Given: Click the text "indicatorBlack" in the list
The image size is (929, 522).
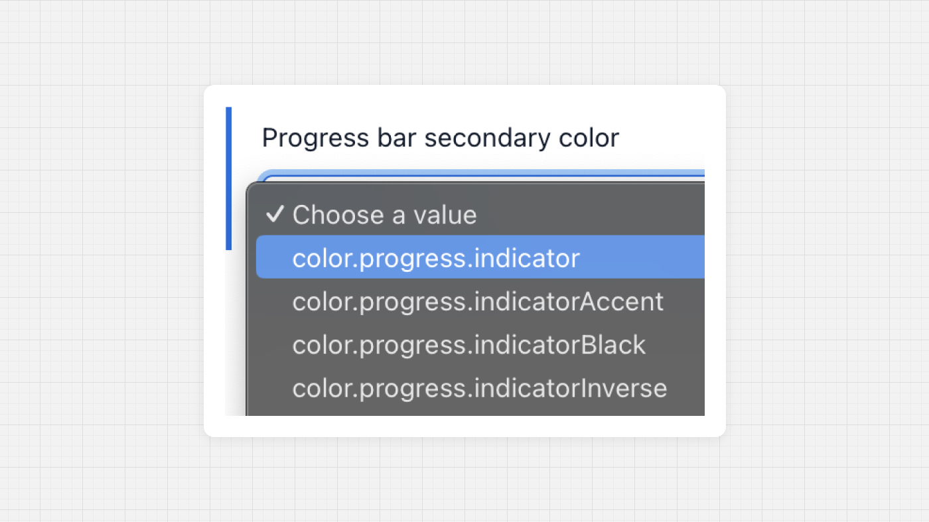Looking at the screenshot, I should pyautogui.click(x=561, y=345).
